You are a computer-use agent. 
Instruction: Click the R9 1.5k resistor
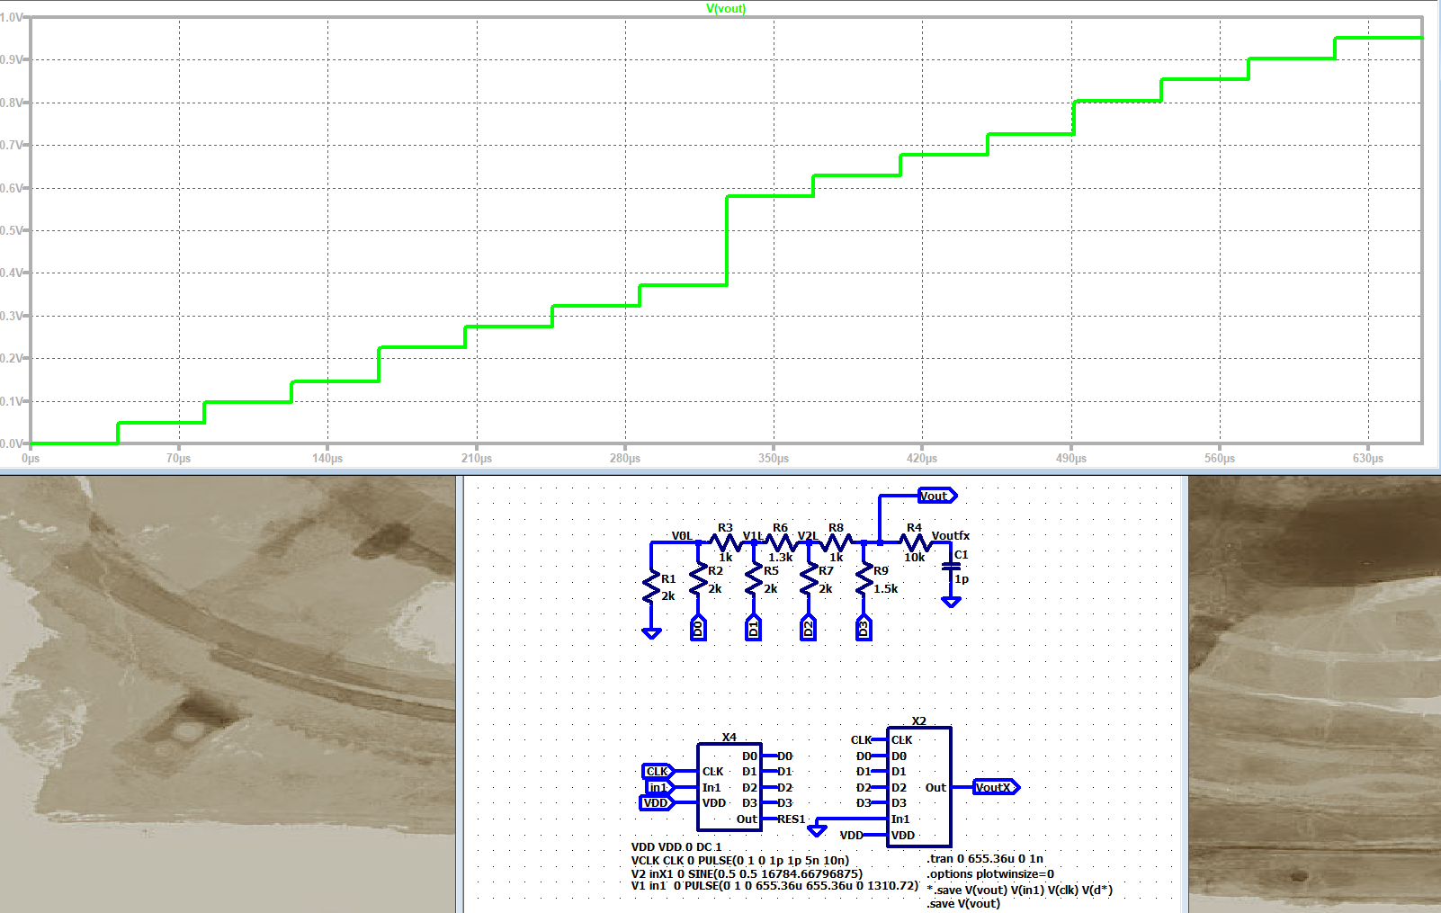(x=864, y=579)
